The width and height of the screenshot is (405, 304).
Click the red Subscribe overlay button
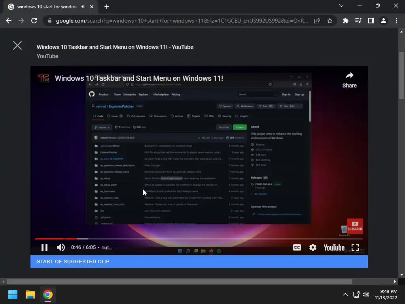click(355, 226)
